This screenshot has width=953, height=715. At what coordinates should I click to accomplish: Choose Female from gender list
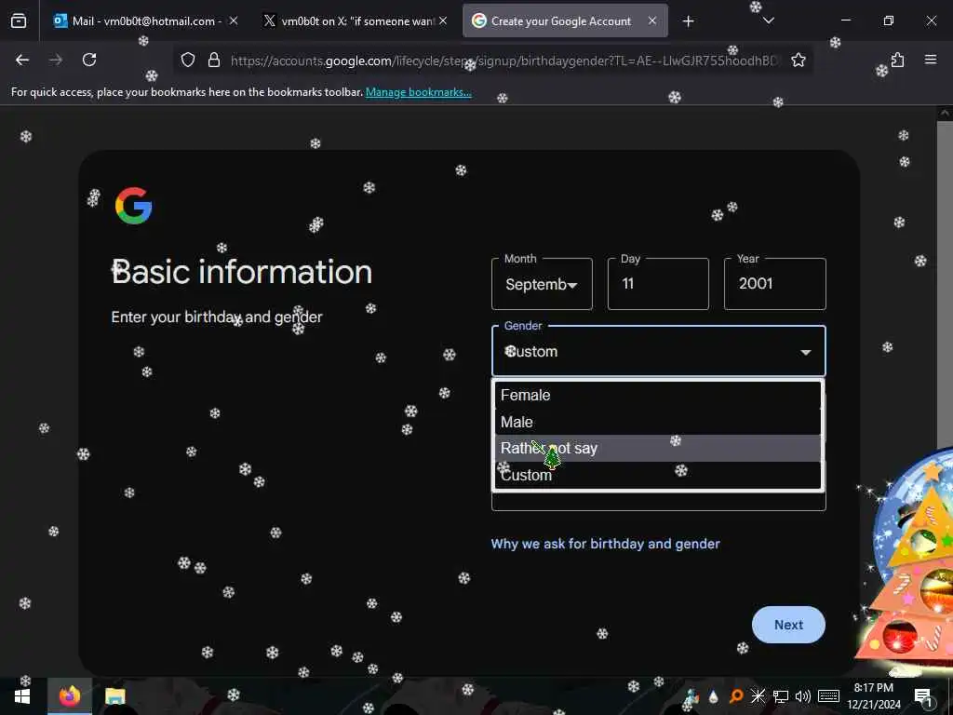click(x=658, y=395)
